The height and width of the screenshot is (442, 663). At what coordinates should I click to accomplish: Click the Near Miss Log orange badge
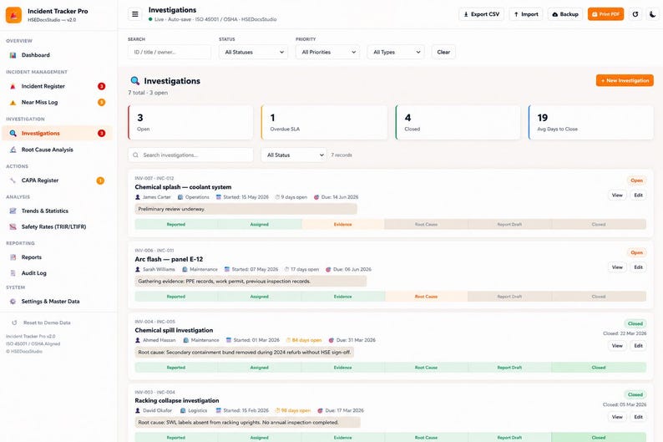click(102, 103)
